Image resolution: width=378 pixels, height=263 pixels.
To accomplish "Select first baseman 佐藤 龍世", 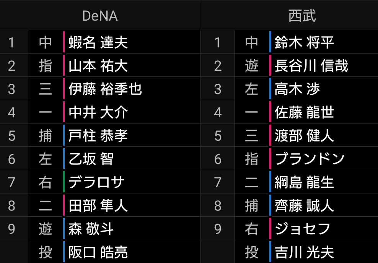I will (x=304, y=112).
